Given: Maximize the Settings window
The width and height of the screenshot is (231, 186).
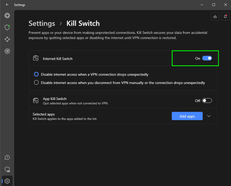Looking at the screenshot, I should tap(214, 5).
